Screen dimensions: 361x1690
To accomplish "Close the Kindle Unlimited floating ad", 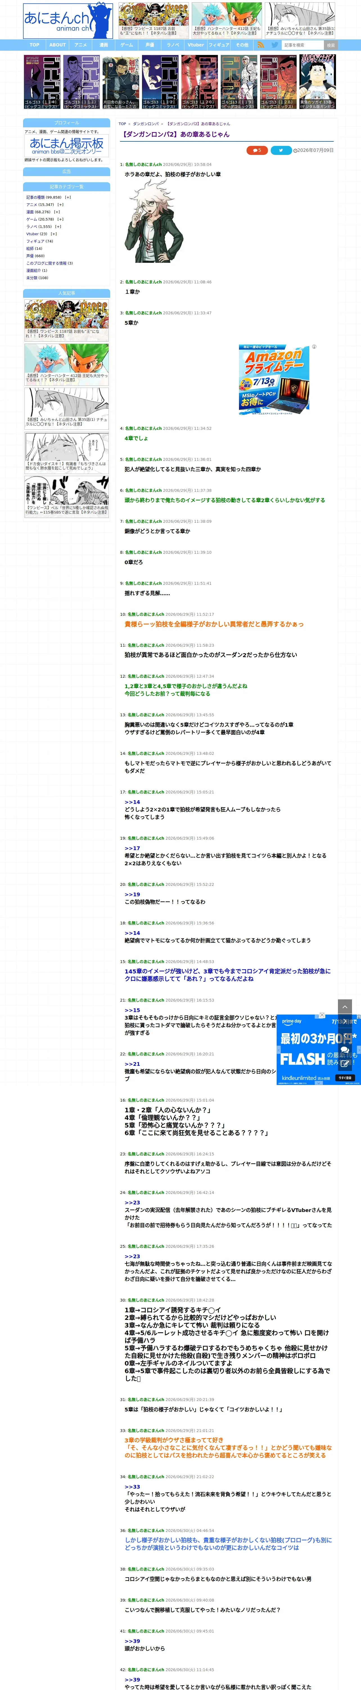I will click(322, 1015).
